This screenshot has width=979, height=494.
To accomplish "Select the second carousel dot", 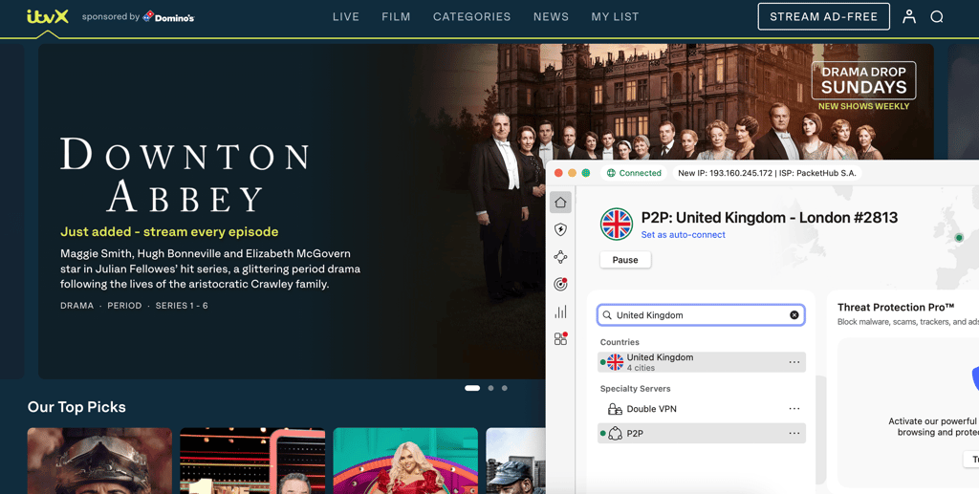I will 490,388.
